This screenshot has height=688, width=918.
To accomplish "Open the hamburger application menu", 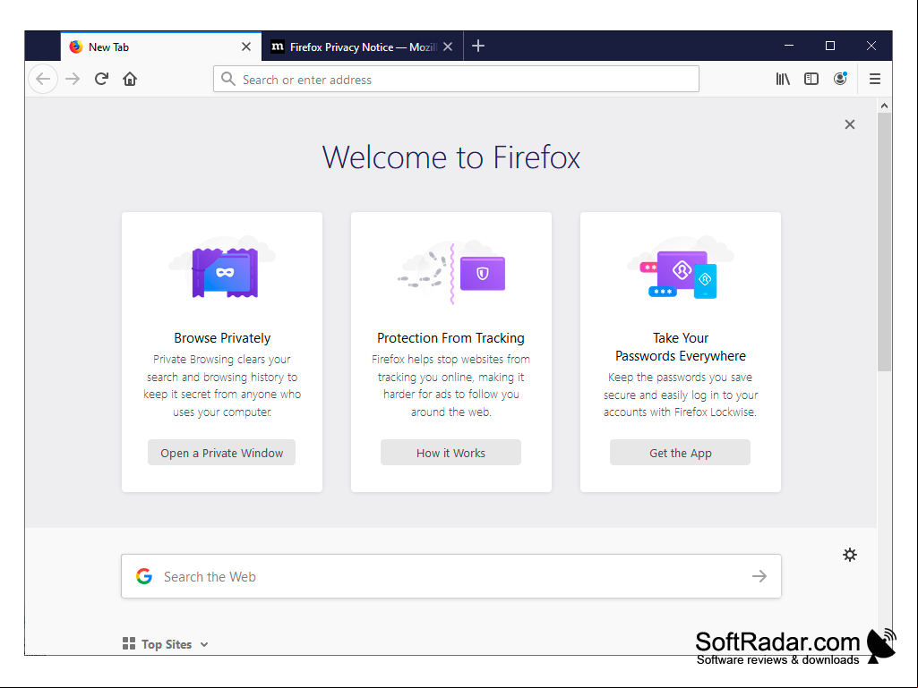I will (x=875, y=79).
